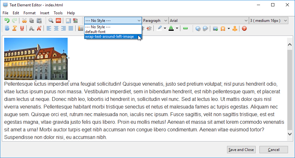This screenshot has height=158, width=295.
Task: Open the File menu
Action: 5,13
